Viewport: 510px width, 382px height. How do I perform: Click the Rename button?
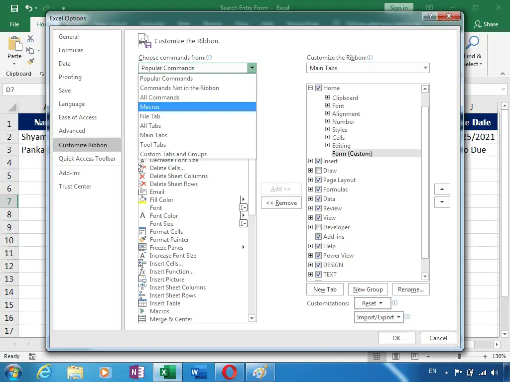coord(411,289)
